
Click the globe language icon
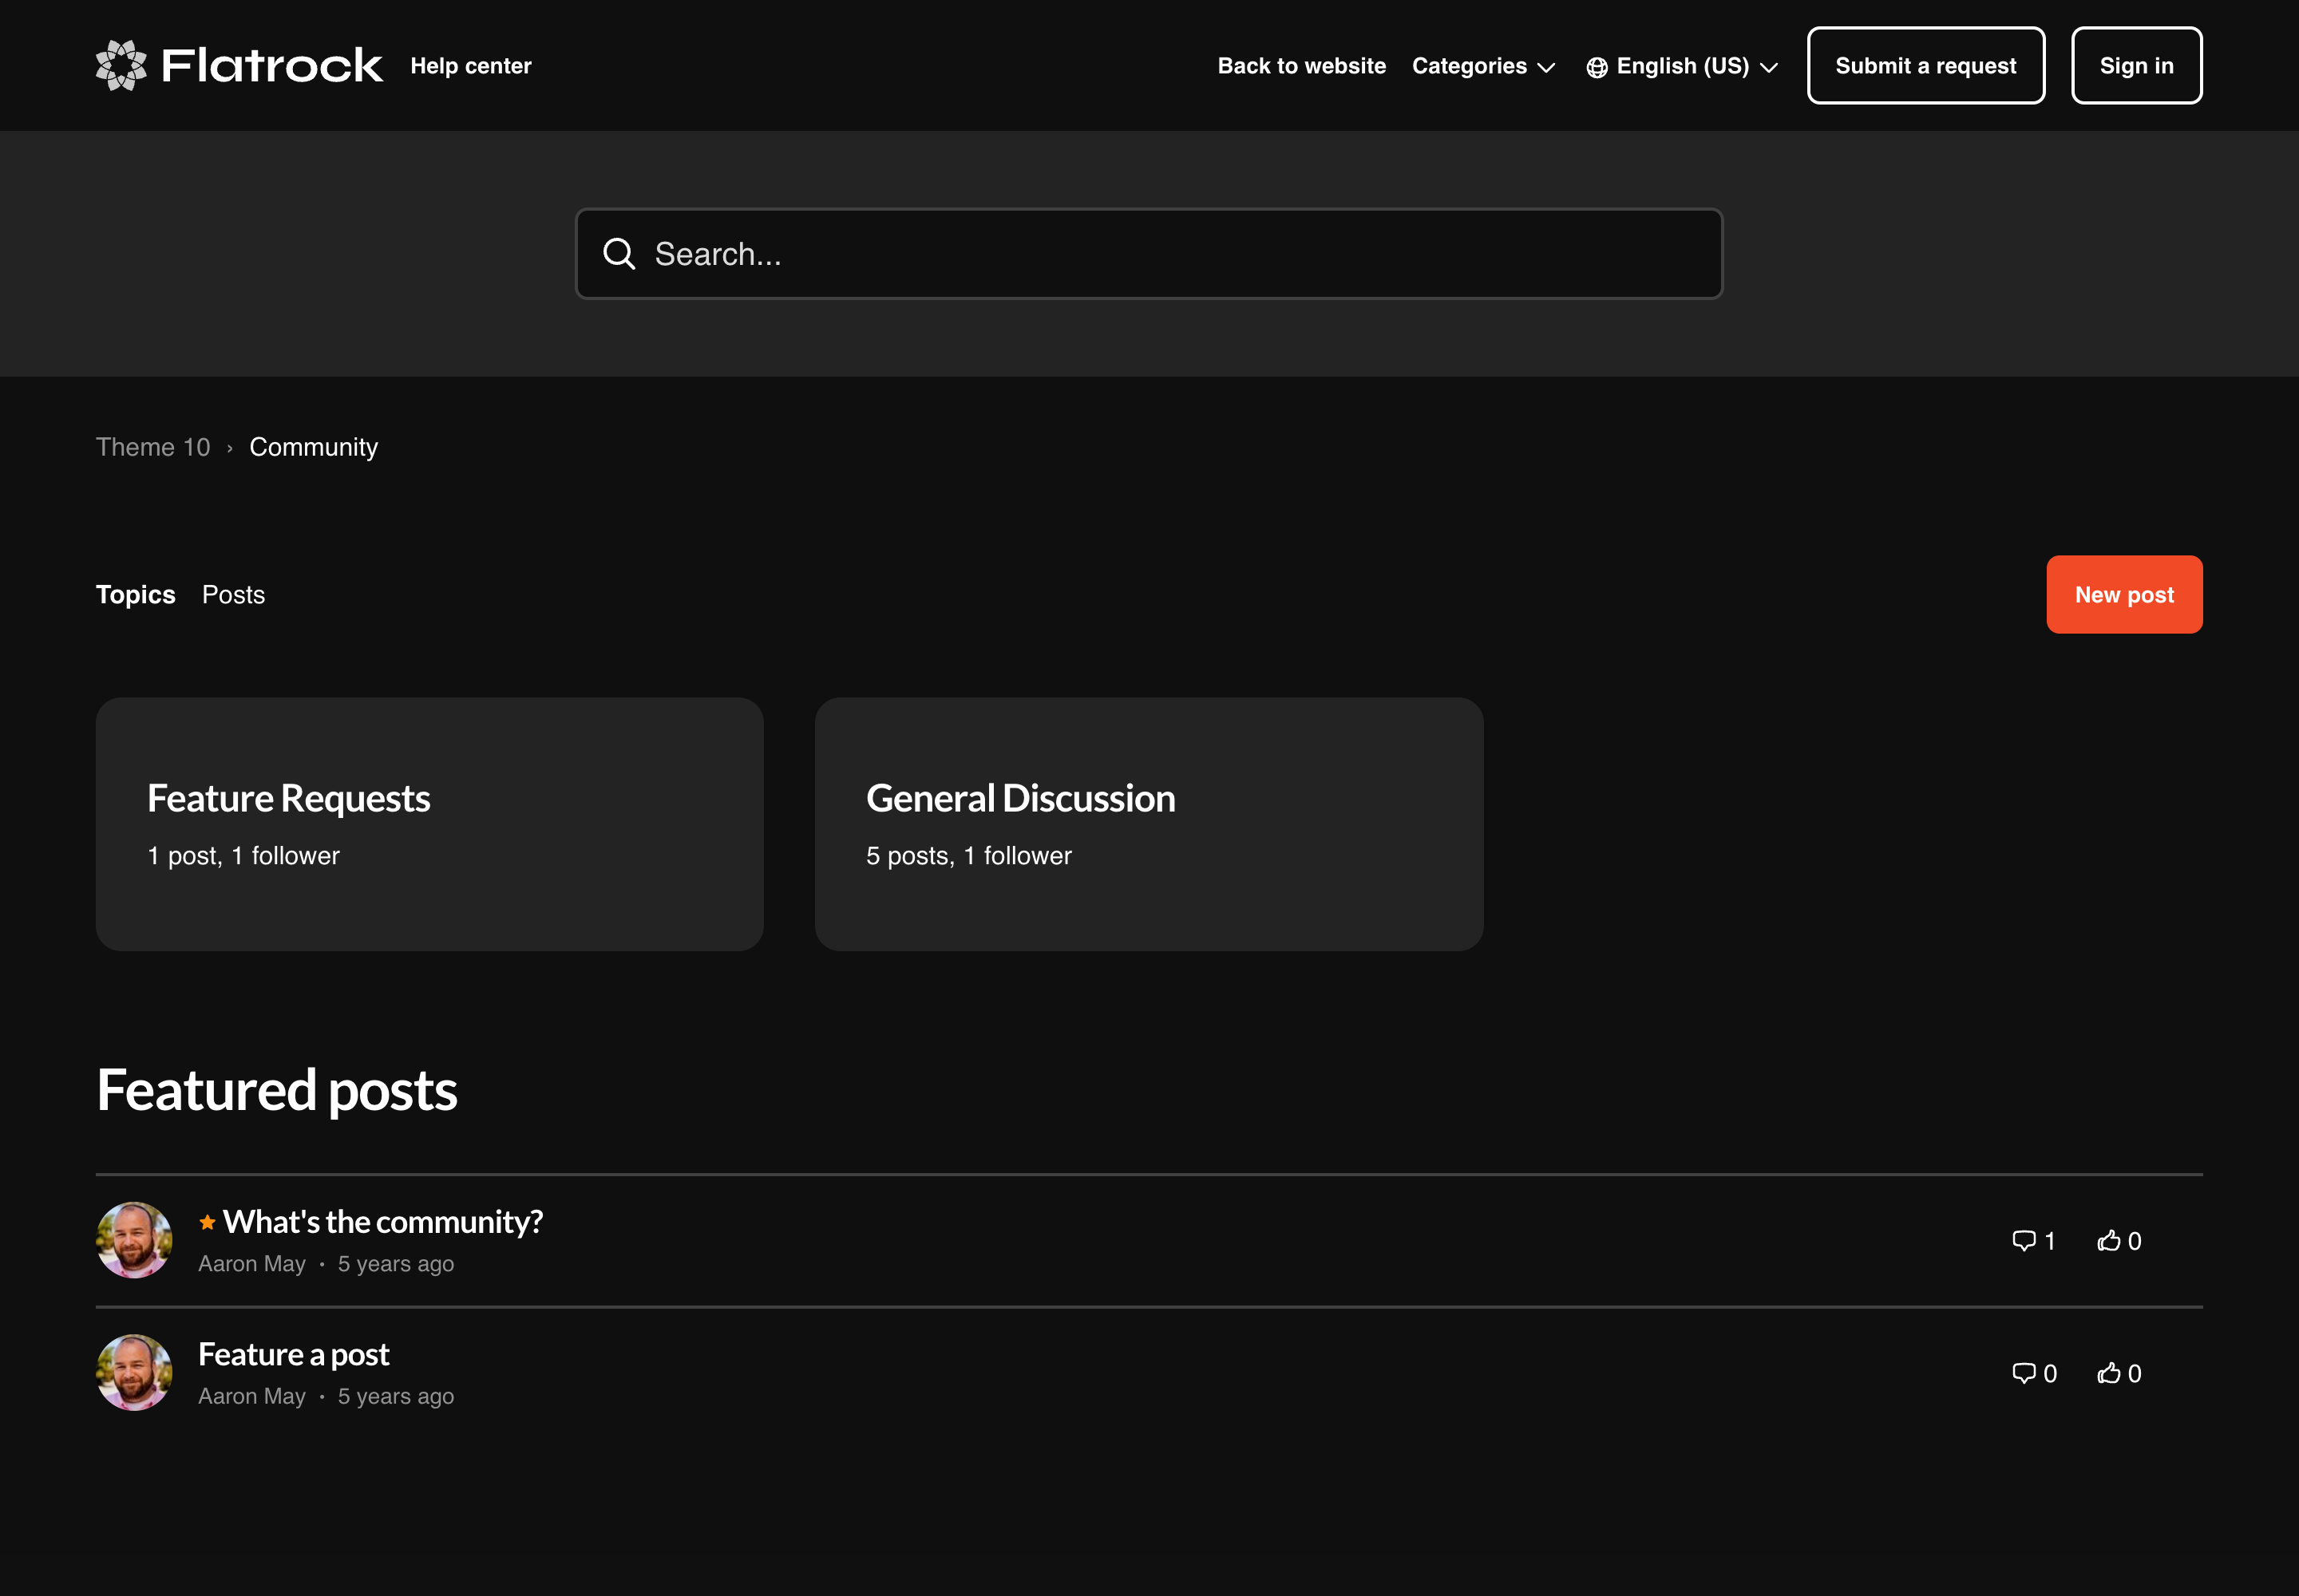[x=1597, y=67]
